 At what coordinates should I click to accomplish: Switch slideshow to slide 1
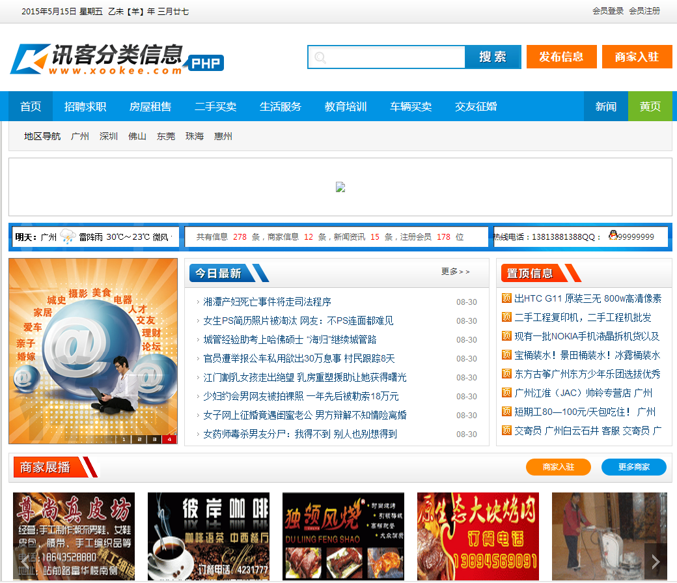point(124,439)
